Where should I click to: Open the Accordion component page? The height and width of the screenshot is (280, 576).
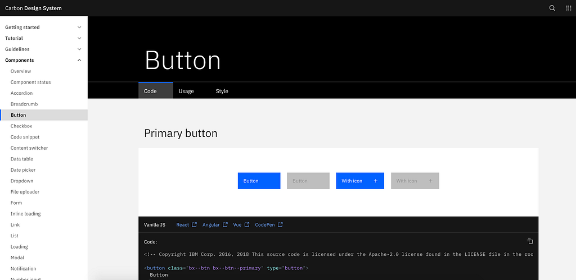click(22, 93)
